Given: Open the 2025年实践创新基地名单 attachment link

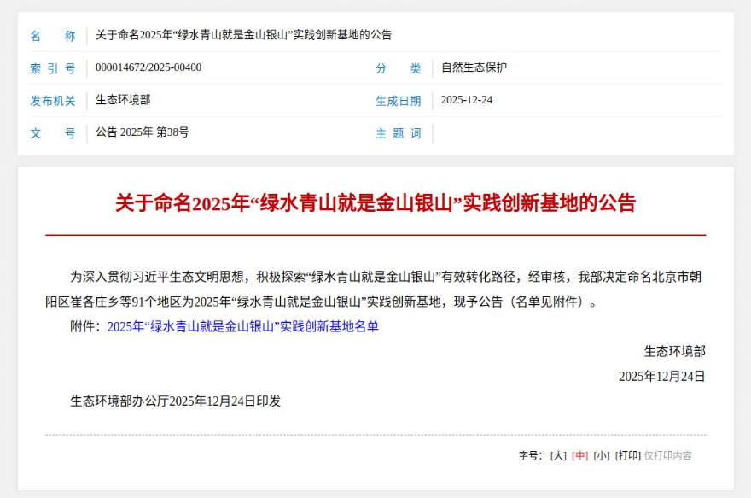Looking at the screenshot, I should (x=242, y=326).
